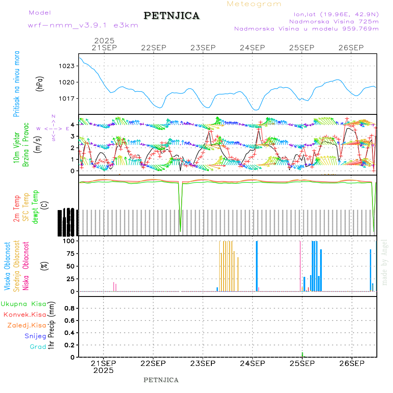Click the made by Angel watermark
This screenshot has height=393, width=393.
tap(385, 262)
